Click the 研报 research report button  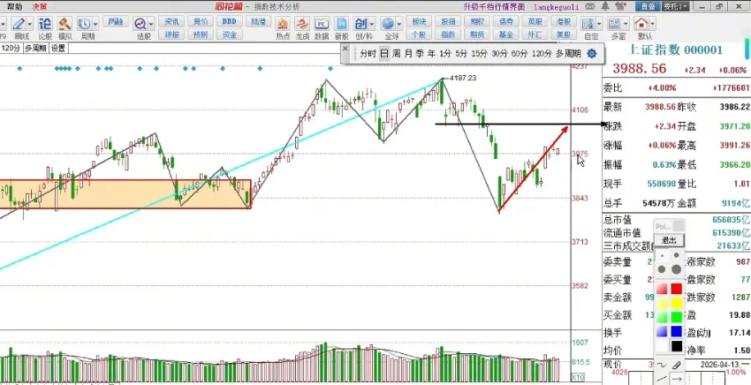coord(171,34)
